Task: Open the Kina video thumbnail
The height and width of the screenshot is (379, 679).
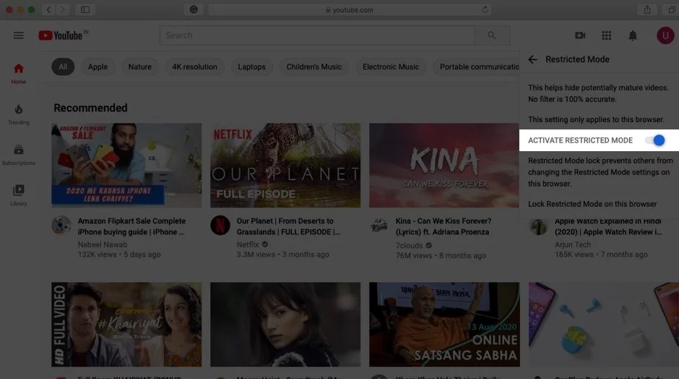Action: [444, 166]
